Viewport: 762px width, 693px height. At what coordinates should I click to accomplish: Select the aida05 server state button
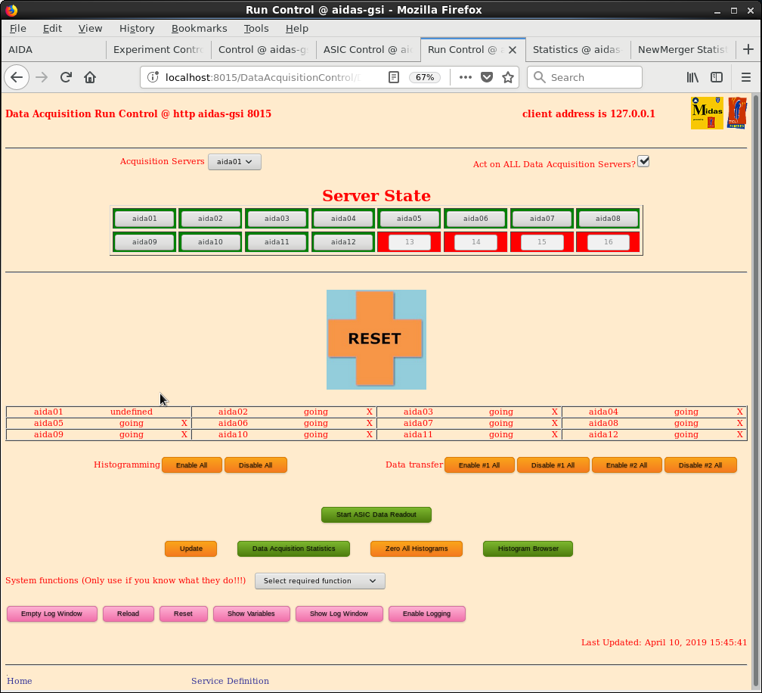[409, 219]
